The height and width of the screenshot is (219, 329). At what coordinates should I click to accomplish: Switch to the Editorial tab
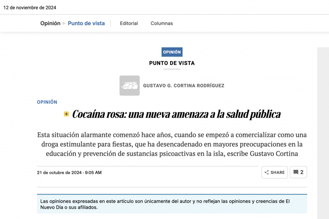click(129, 24)
